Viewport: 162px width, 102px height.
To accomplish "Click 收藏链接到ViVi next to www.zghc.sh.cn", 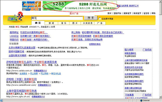I will [38, 97].
